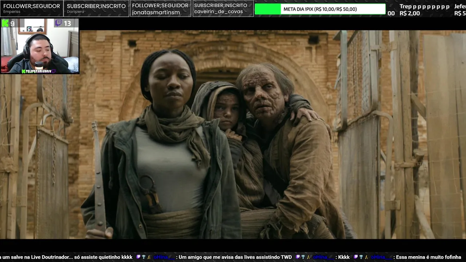Click the 'R$ 2,00' donation amount
The image size is (466, 262).
click(410, 13)
